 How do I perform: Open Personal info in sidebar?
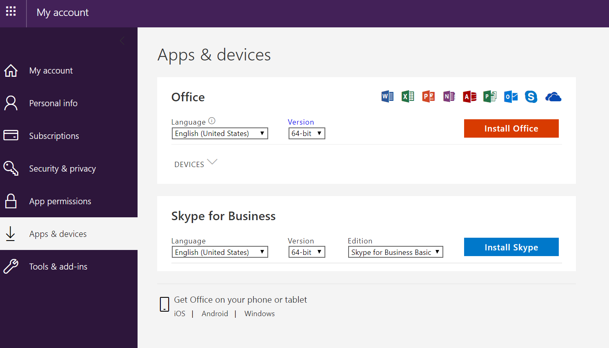69,103
